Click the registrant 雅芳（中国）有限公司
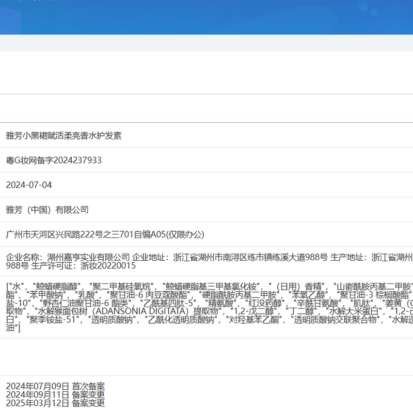413x413 pixels. coord(47,210)
